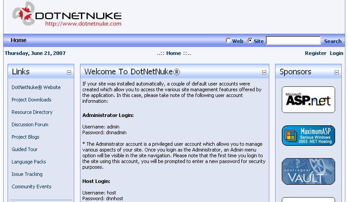Click the Links panel title

tap(20, 72)
